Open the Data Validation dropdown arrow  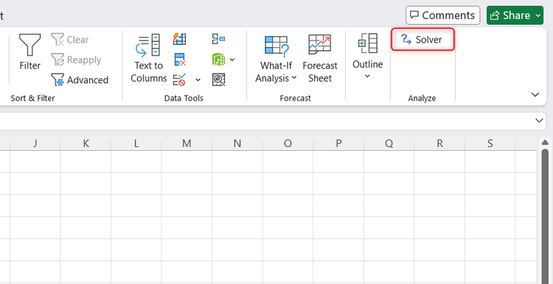198,80
